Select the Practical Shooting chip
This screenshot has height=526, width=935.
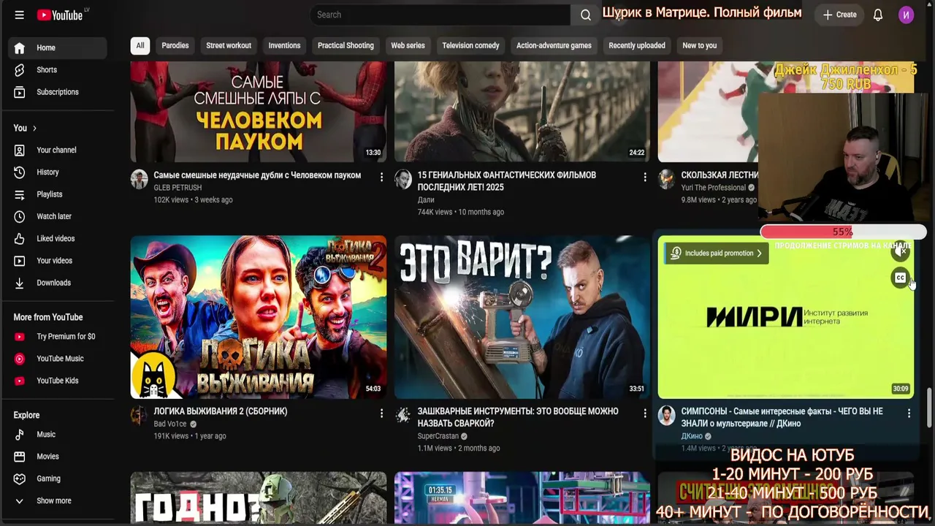[x=346, y=45]
